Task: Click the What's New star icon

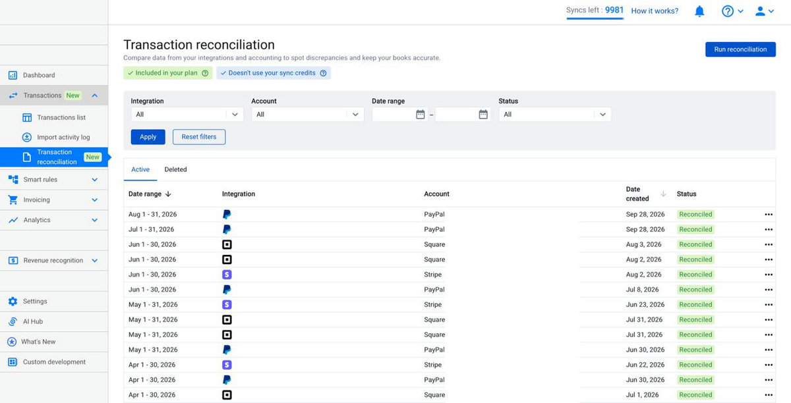Action: 12,342
